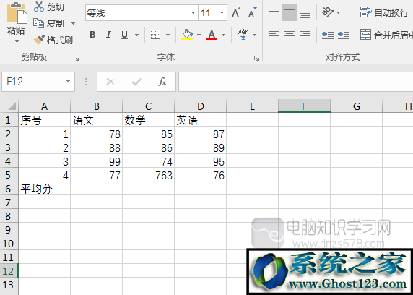The height and width of the screenshot is (295, 413).
Task: Click the Increase Indent icon
Action: [344, 35]
